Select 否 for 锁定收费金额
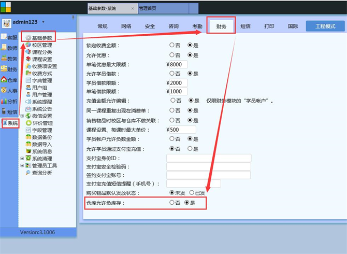Viewport: 347px width, 254px height. coord(172,45)
